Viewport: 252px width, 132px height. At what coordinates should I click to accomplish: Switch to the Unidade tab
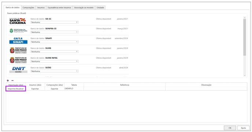[x=100, y=8]
